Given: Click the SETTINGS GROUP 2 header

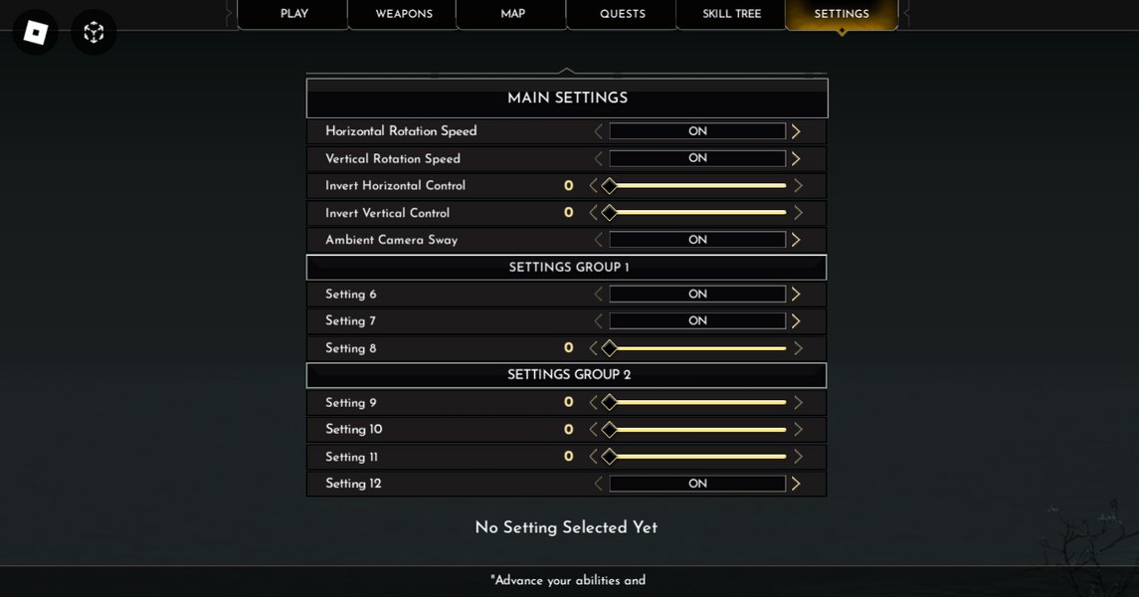Looking at the screenshot, I should (566, 375).
